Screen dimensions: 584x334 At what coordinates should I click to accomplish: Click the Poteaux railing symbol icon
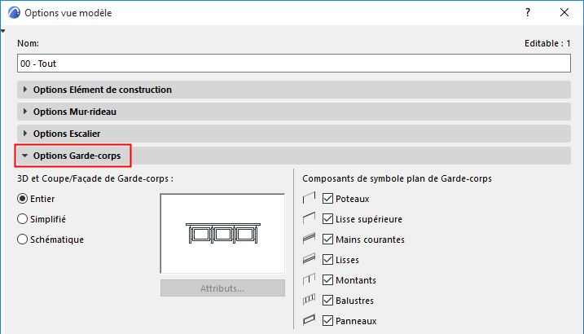tap(309, 198)
